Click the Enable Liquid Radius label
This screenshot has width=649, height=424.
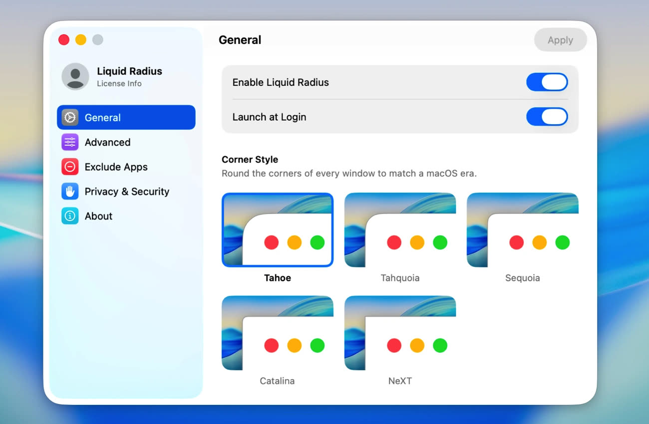coord(281,82)
